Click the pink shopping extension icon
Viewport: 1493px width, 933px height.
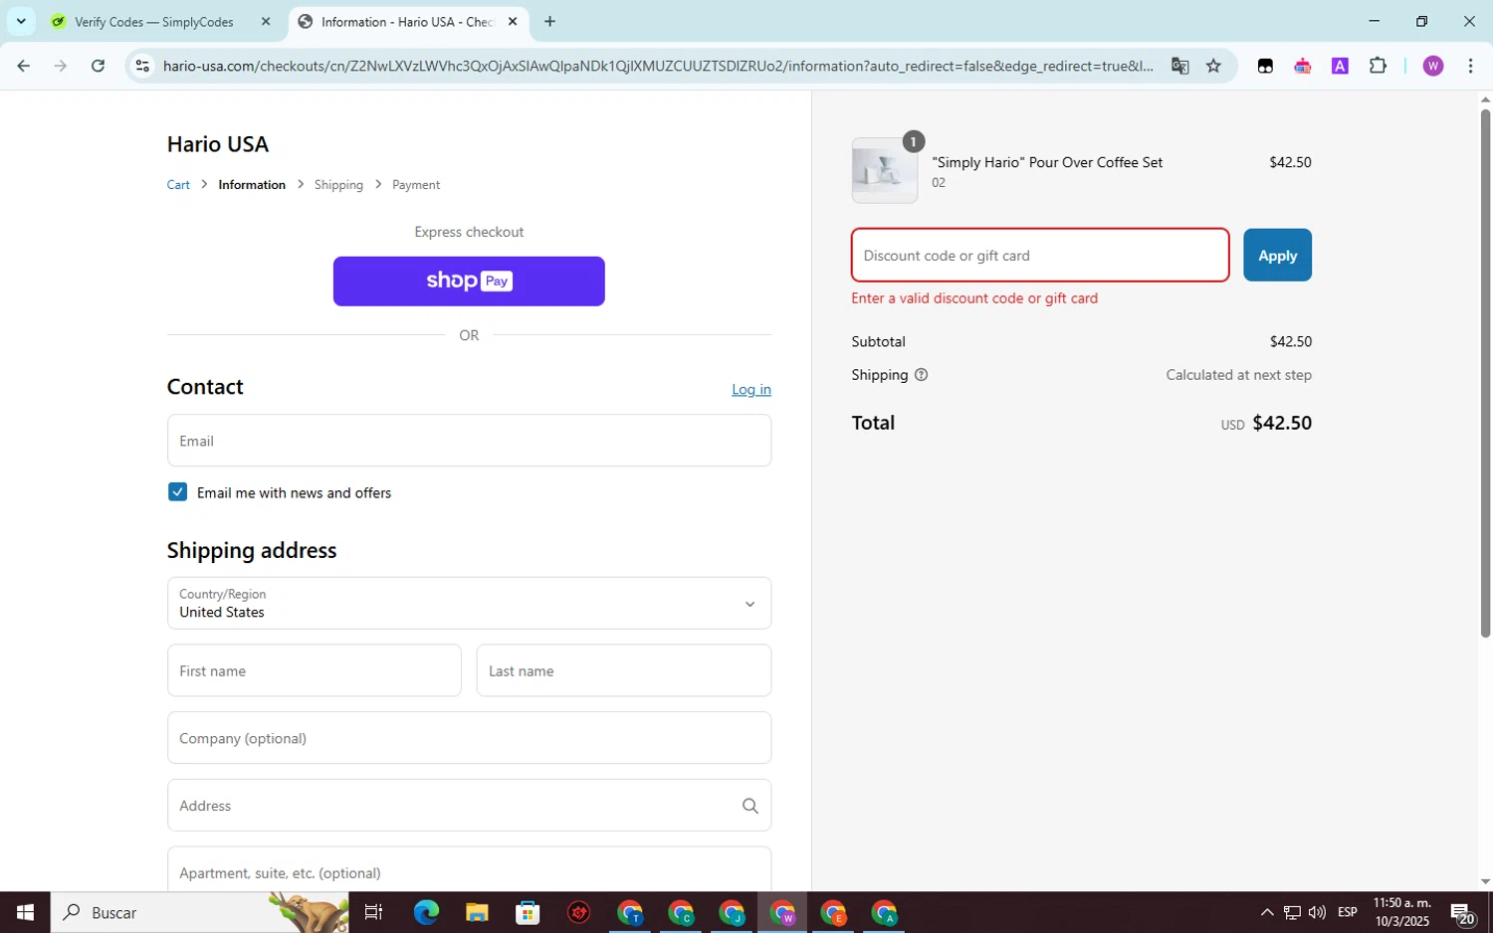1302,66
